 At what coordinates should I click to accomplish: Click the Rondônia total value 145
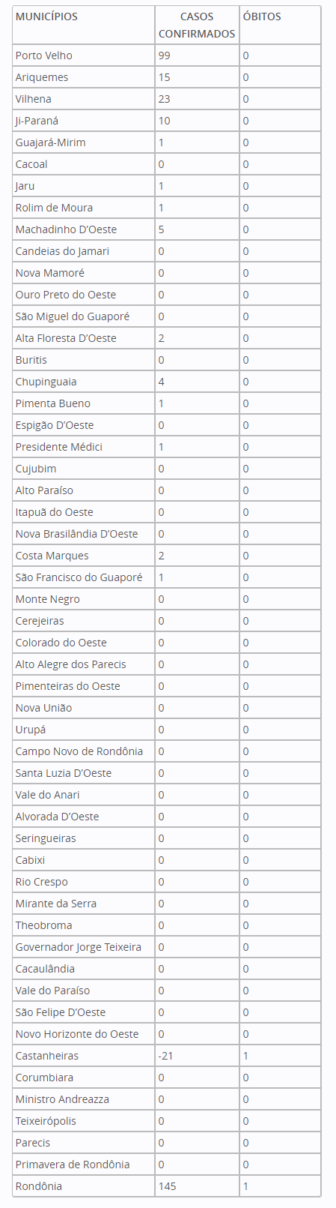pyautogui.click(x=167, y=1186)
